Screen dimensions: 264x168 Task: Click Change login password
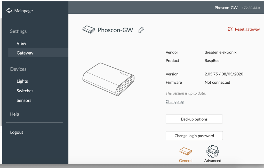coord(194,136)
